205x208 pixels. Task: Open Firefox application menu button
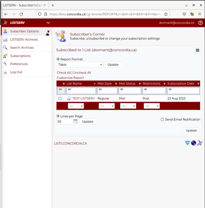[x=200, y=14]
